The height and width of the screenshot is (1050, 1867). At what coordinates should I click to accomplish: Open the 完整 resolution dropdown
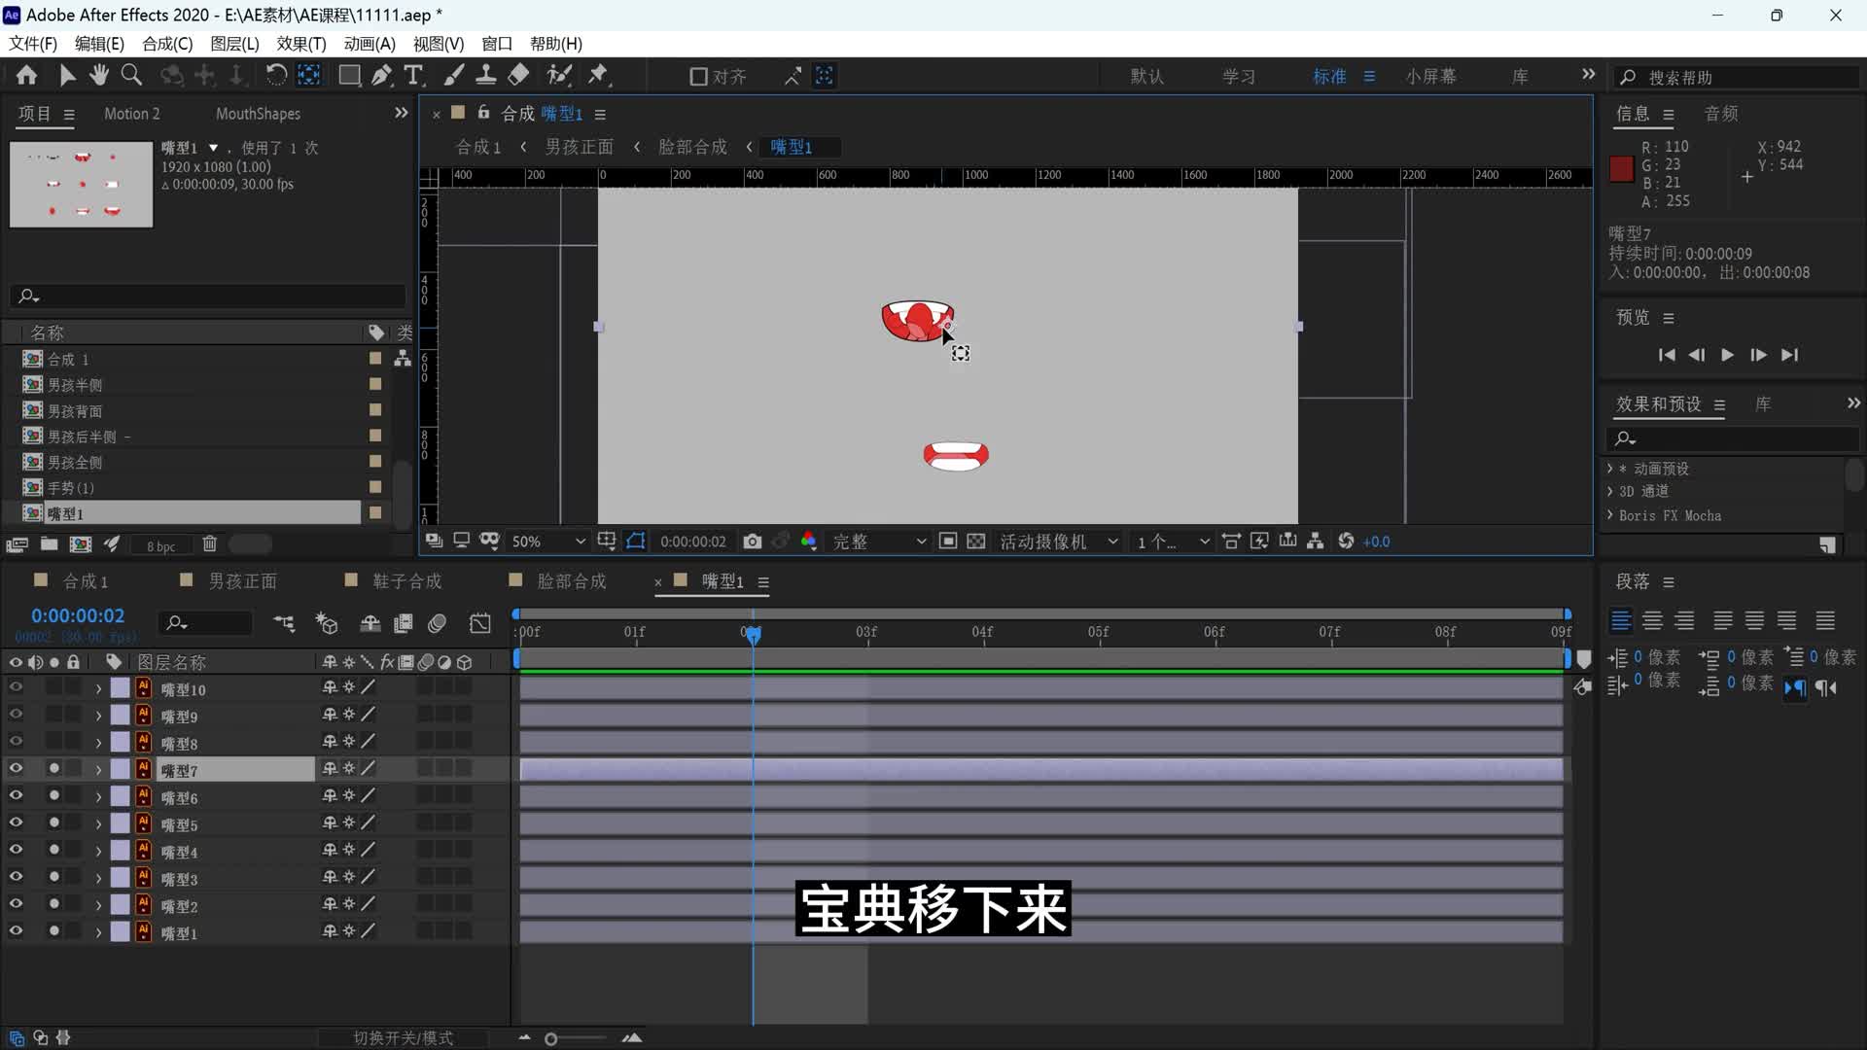(878, 542)
